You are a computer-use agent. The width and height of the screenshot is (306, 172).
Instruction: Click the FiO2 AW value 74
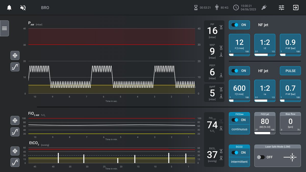click(x=212, y=125)
